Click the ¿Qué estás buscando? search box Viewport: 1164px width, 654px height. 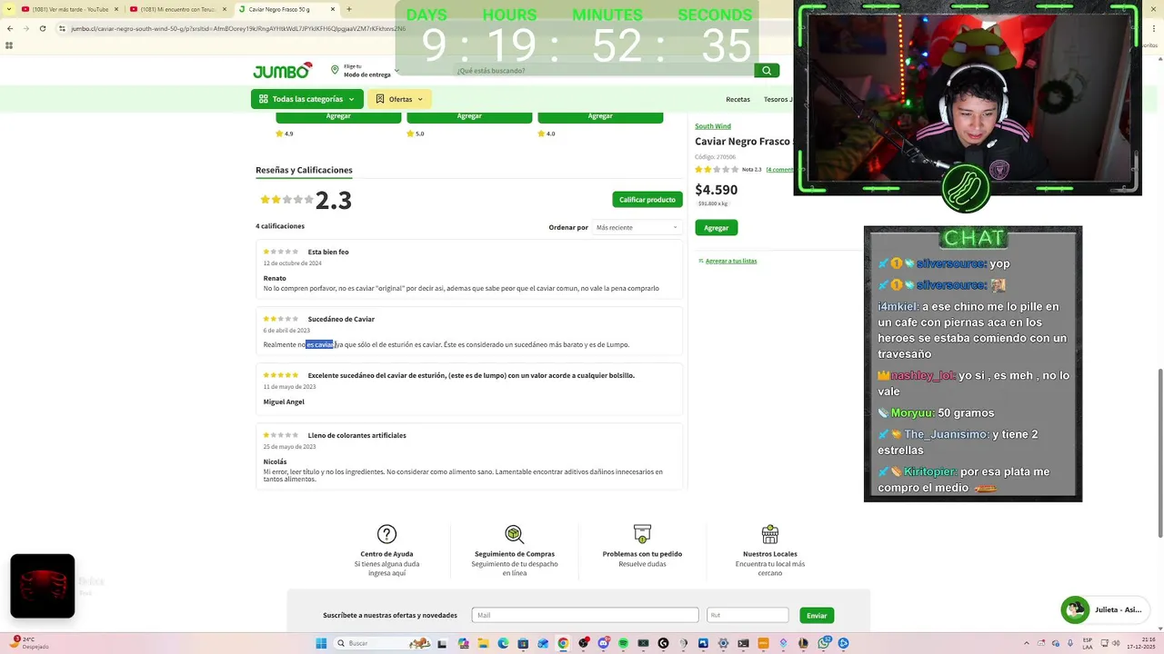point(603,70)
